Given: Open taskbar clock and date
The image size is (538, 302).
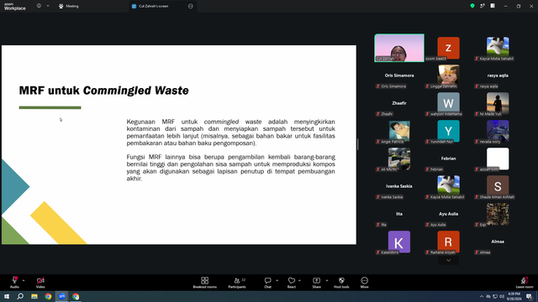Looking at the screenshot, I should [x=514, y=296].
